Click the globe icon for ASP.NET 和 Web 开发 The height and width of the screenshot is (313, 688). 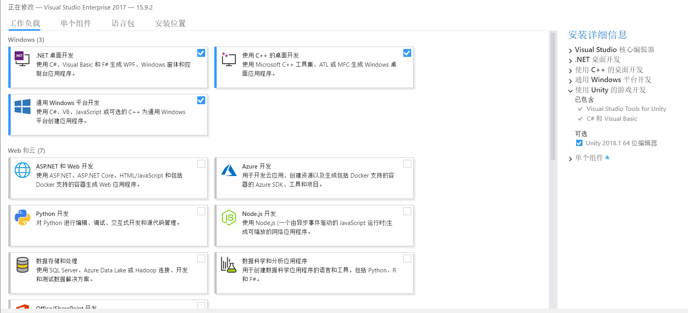pyautogui.click(x=23, y=170)
